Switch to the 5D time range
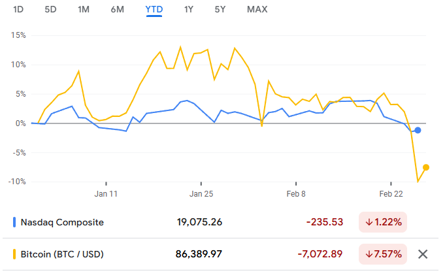The height and width of the screenshot is (277, 445). point(50,9)
